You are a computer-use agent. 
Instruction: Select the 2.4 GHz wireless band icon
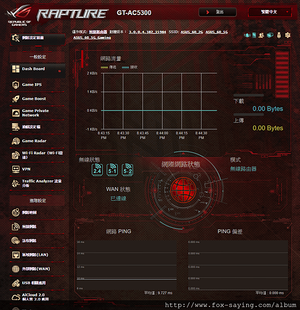97,169
